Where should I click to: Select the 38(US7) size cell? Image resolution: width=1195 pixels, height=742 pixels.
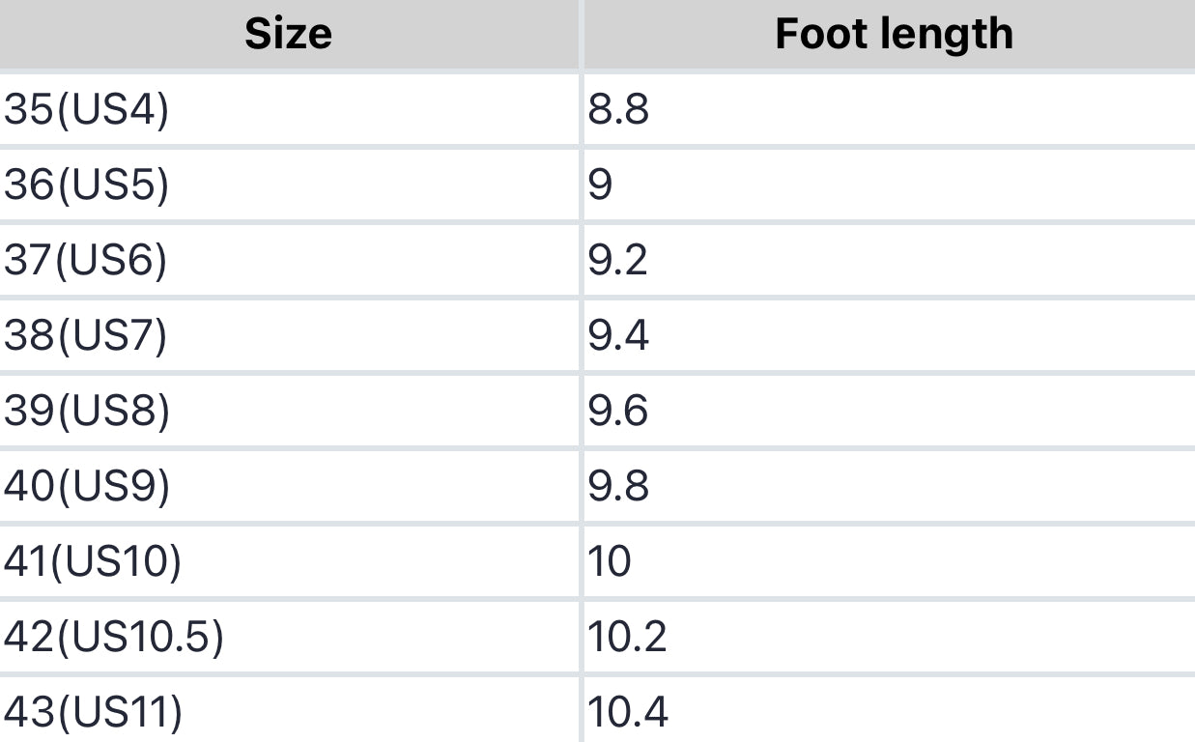click(86, 336)
